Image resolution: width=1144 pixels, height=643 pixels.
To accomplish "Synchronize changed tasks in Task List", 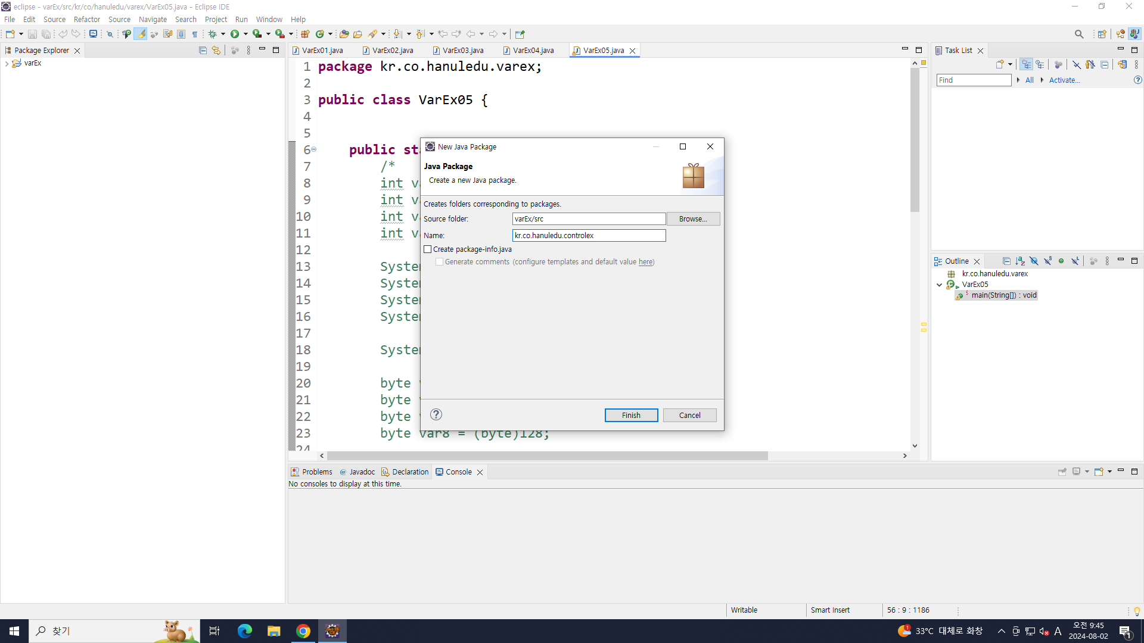I will pos(1122,65).
